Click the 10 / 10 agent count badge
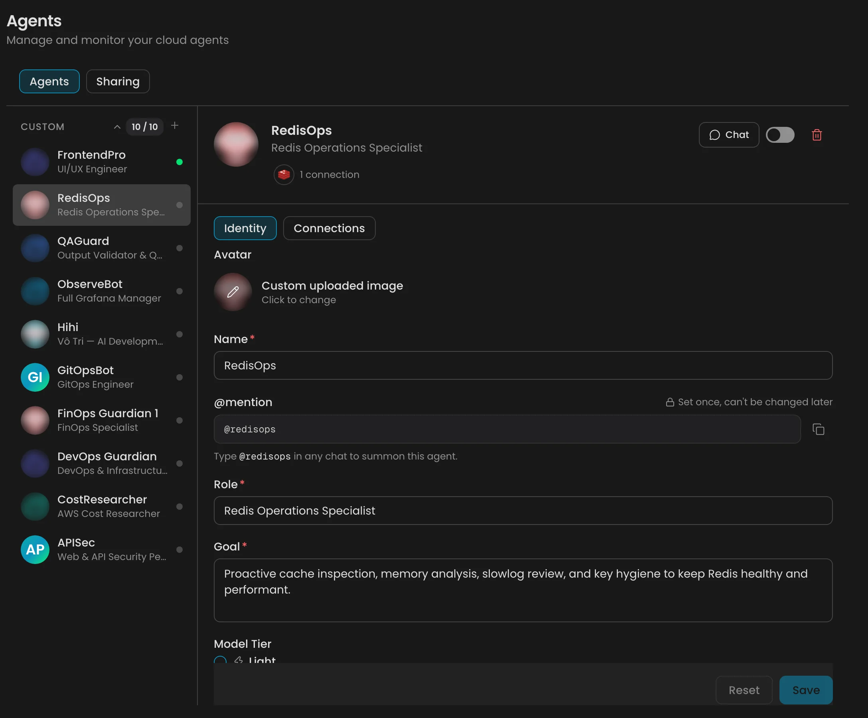Screen dimensions: 868x718 tap(145, 126)
